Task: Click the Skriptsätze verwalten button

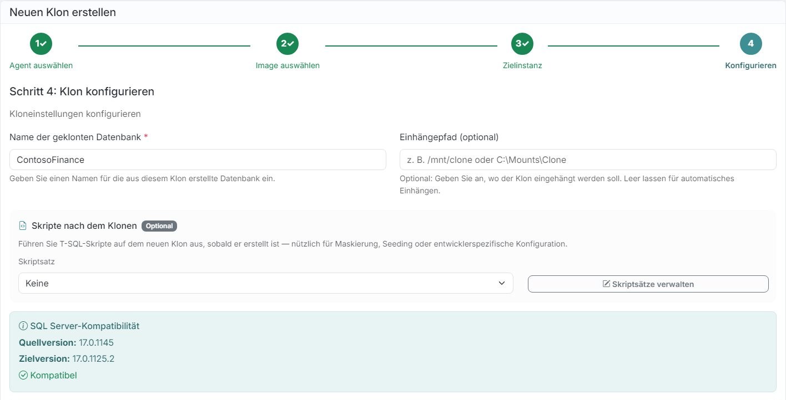Action: [648, 284]
